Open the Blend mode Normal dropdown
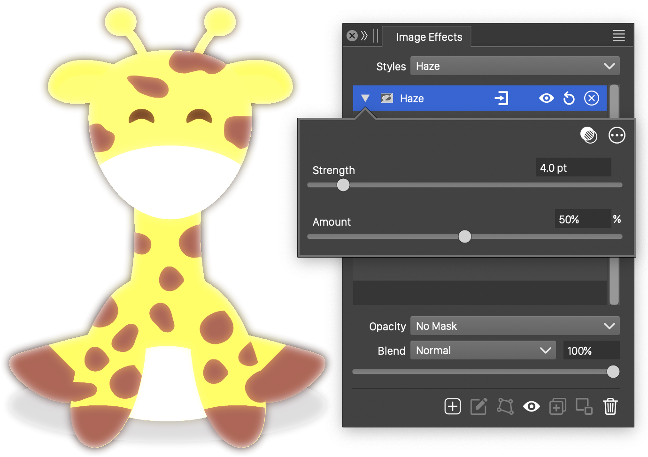 tap(483, 350)
